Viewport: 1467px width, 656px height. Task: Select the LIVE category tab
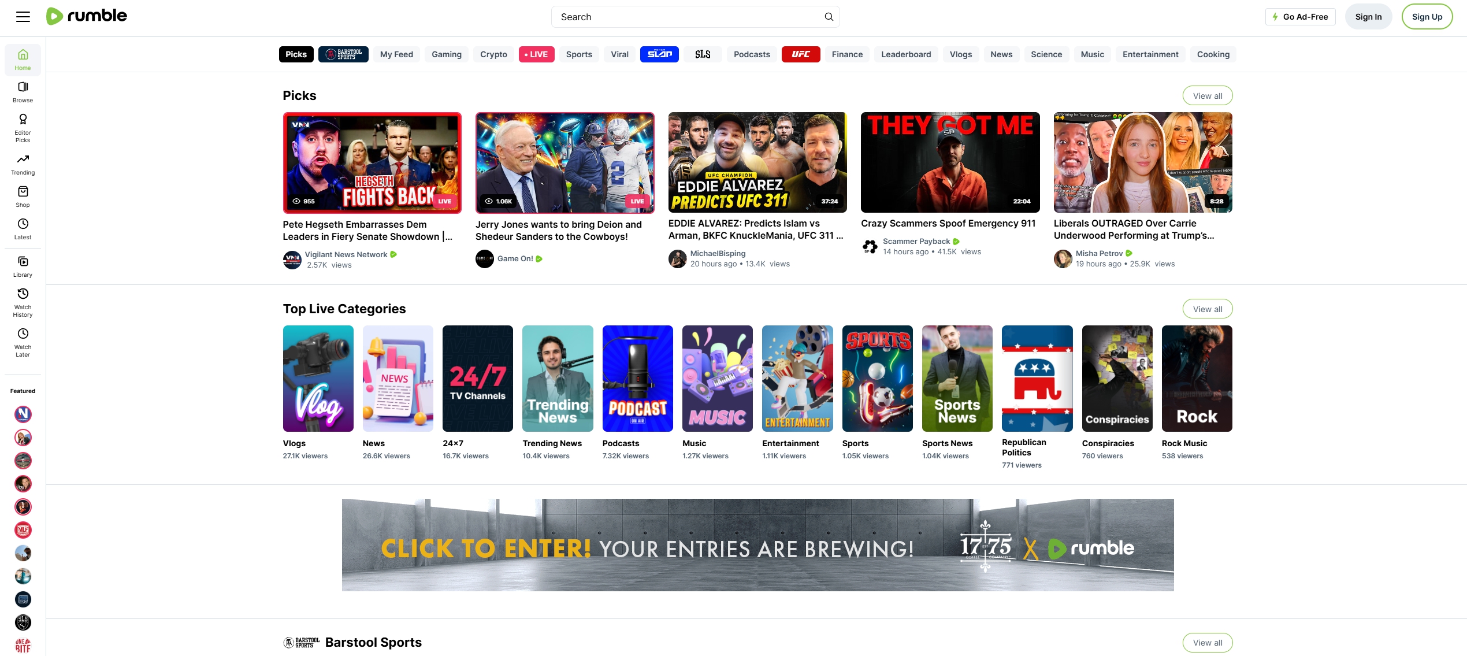pos(536,54)
